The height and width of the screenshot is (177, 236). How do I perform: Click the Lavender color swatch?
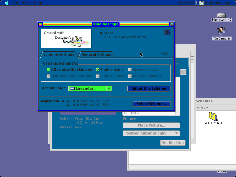[x=72, y=88]
